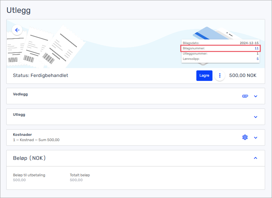Viewport: 272px width, 198px height.
Task: Expand the Utlegg section chevron
Action: point(256,117)
